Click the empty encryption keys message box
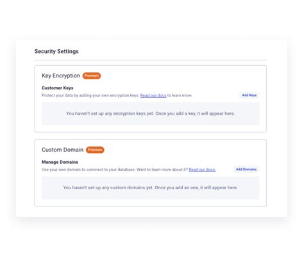Image resolution: width=304 pixels, height=257 pixels. pos(150,114)
